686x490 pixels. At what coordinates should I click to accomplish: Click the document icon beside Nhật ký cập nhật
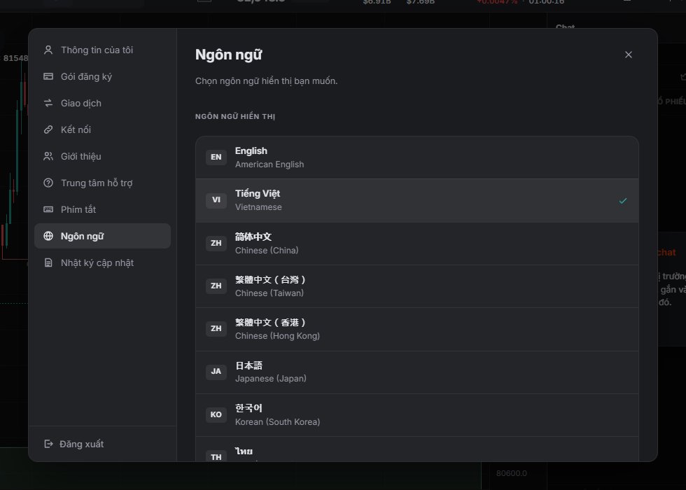[x=48, y=262]
